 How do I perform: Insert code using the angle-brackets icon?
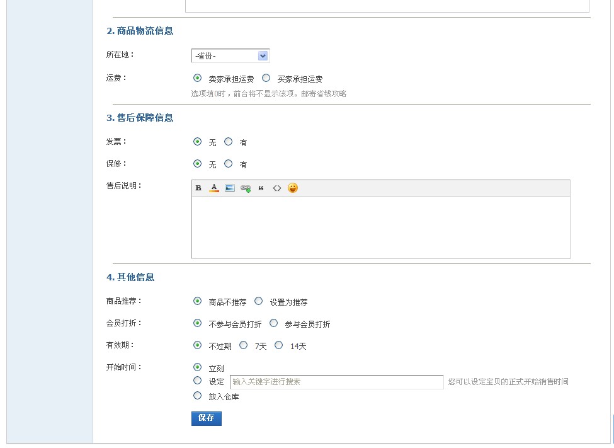(277, 187)
